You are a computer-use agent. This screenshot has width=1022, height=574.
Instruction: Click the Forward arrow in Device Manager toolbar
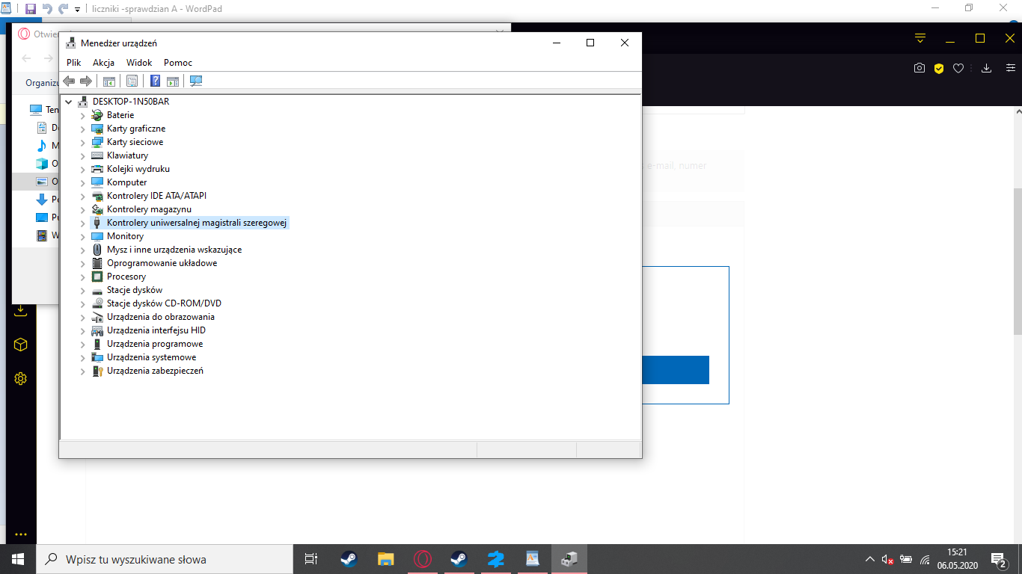[86, 81]
